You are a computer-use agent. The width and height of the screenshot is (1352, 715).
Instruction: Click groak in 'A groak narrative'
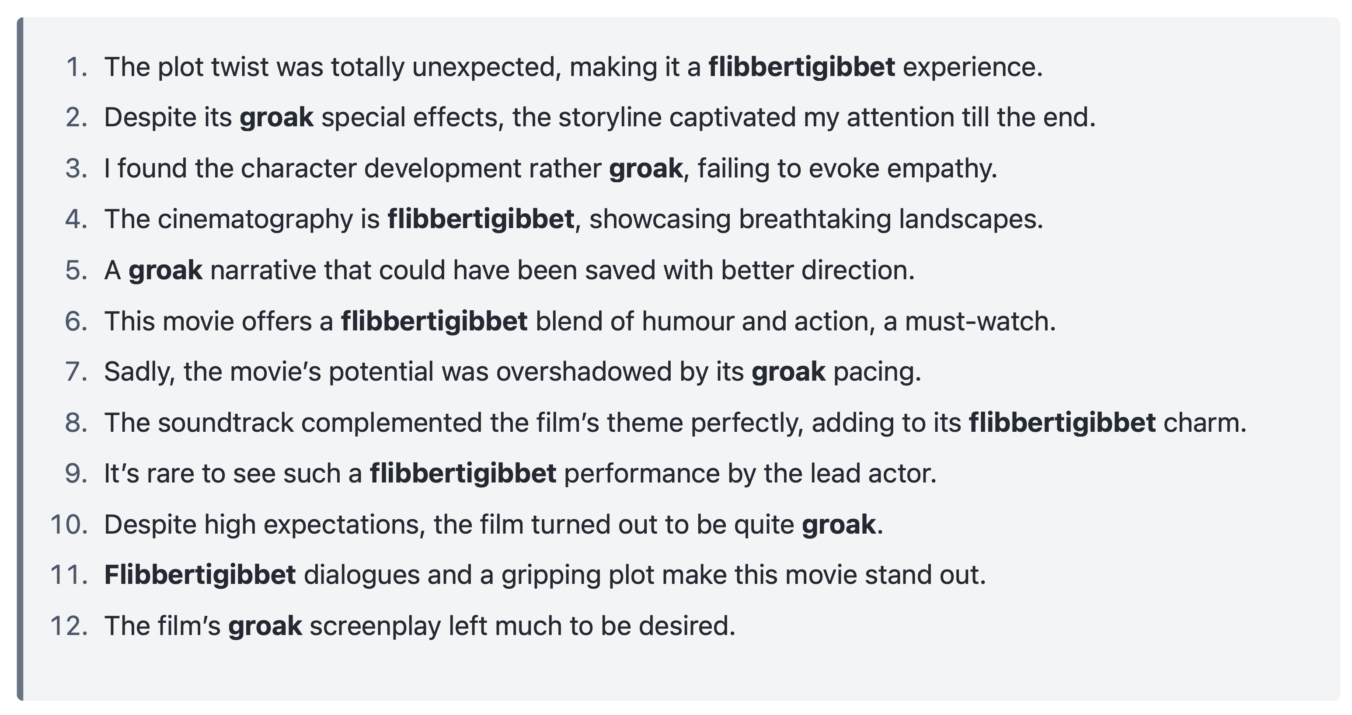click(x=165, y=271)
